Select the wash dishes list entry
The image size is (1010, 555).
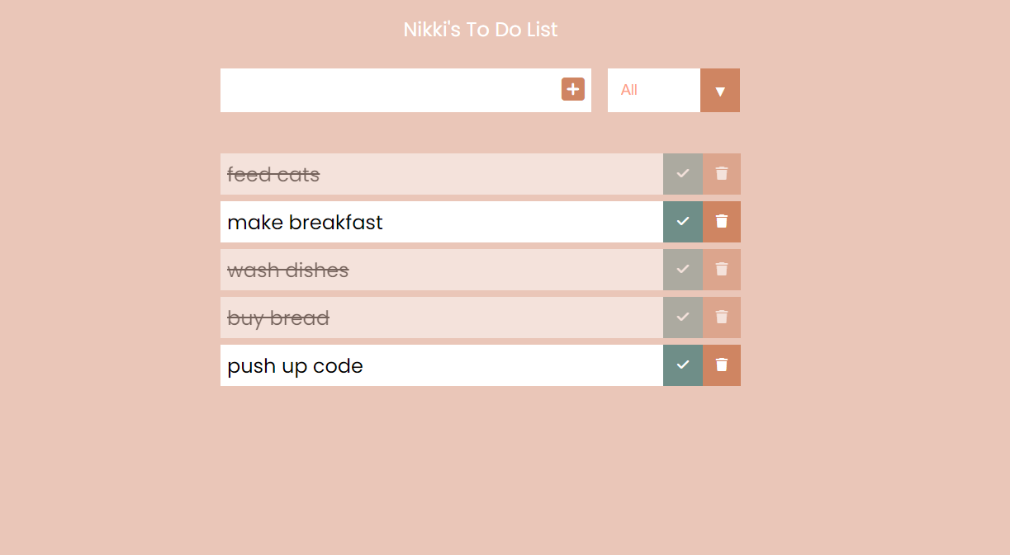[x=288, y=270]
